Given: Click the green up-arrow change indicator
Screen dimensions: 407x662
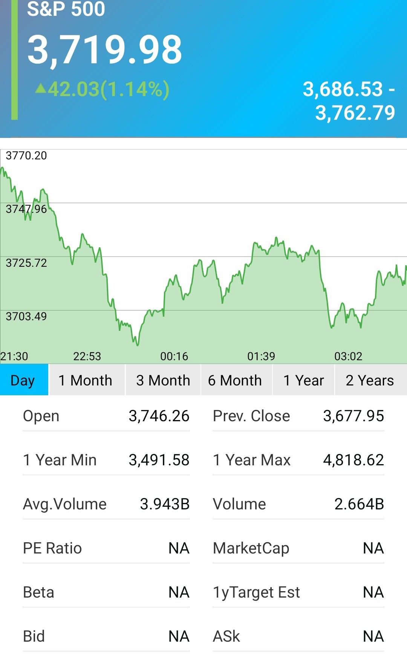Looking at the screenshot, I should pyautogui.click(x=40, y=89).
